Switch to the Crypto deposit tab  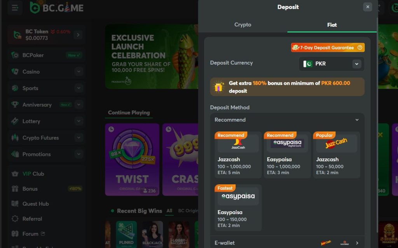(243, 24)
